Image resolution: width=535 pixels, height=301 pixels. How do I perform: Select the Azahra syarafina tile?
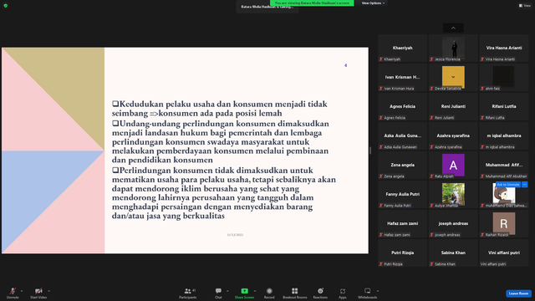click(453, 136)
